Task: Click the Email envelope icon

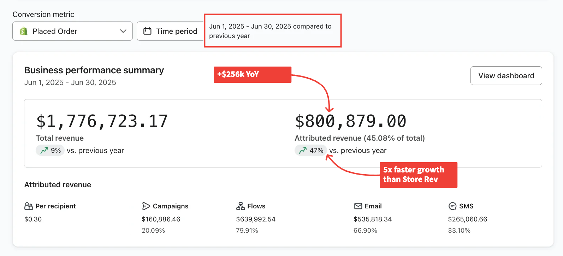Action: click(x=358, y=206)
